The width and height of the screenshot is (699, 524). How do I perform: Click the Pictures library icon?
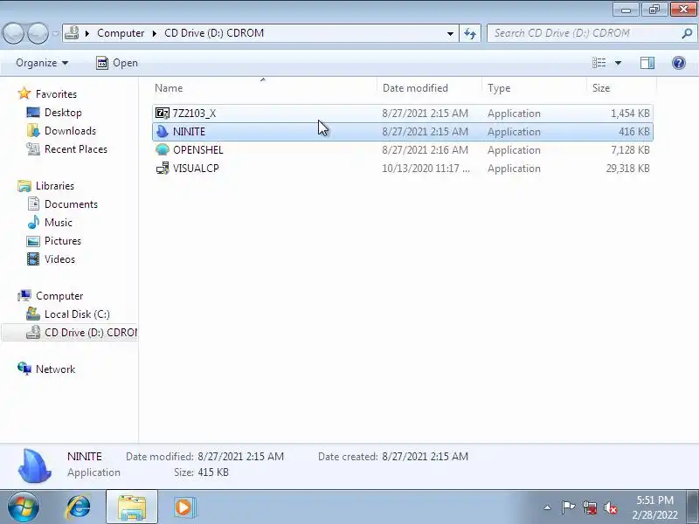pos(33,241)
